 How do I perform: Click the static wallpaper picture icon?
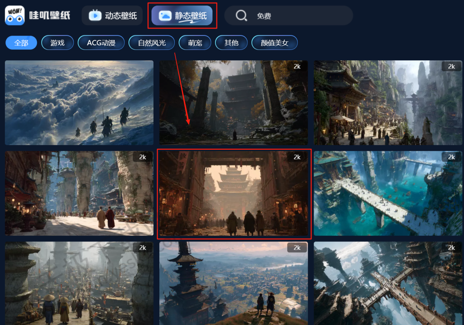165,15
